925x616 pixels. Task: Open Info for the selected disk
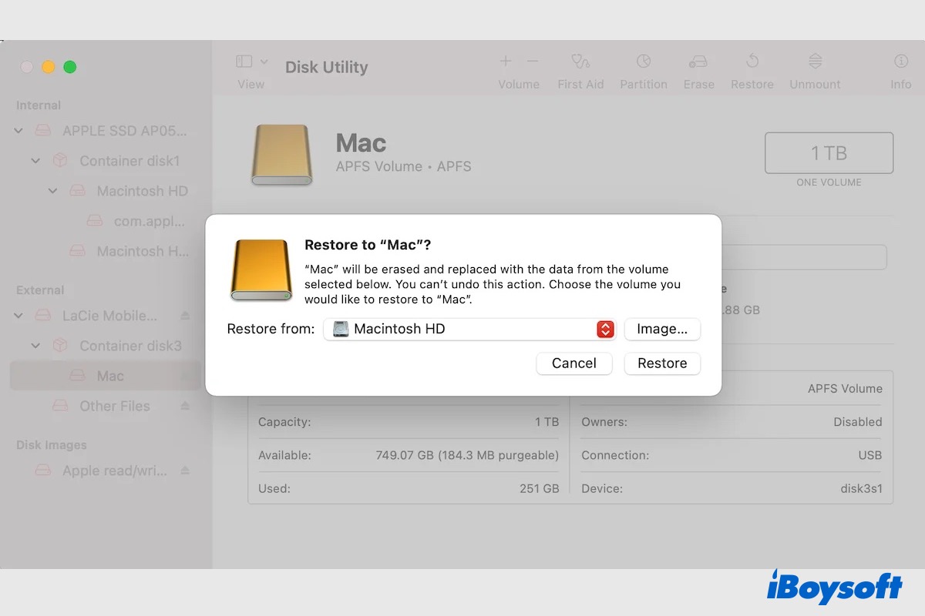pyautogui.click(x=900, y=69)
